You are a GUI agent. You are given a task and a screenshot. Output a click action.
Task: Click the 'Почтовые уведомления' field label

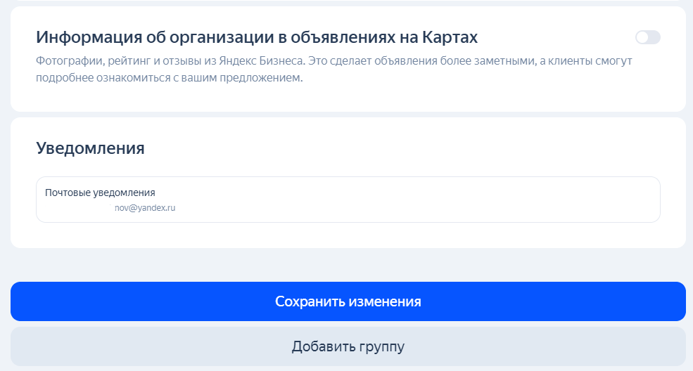[x=100, y=193]
